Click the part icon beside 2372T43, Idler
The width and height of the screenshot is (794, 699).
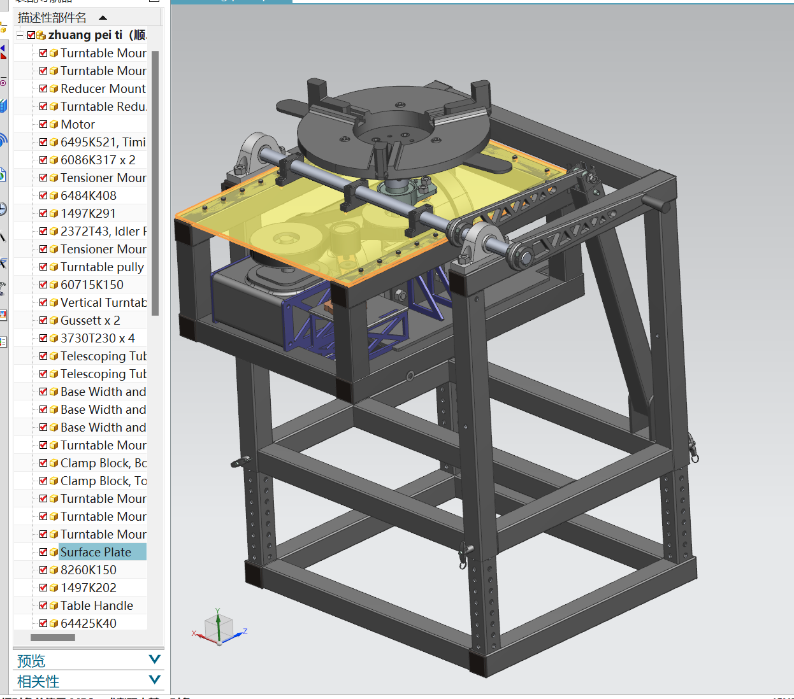54,231
